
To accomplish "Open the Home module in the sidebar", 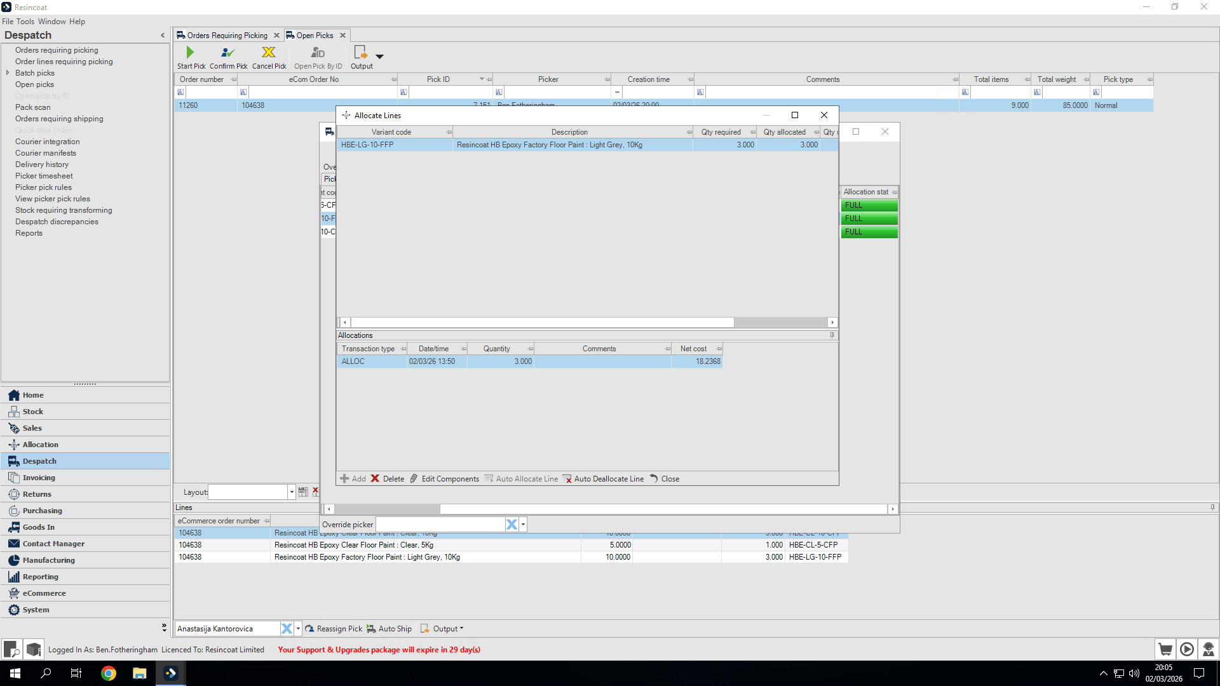I will pos(85,395).
